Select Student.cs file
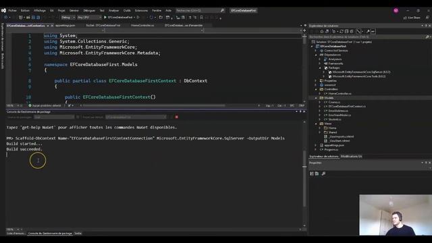The width and height of the screenshot is (432, 243). 335,119
